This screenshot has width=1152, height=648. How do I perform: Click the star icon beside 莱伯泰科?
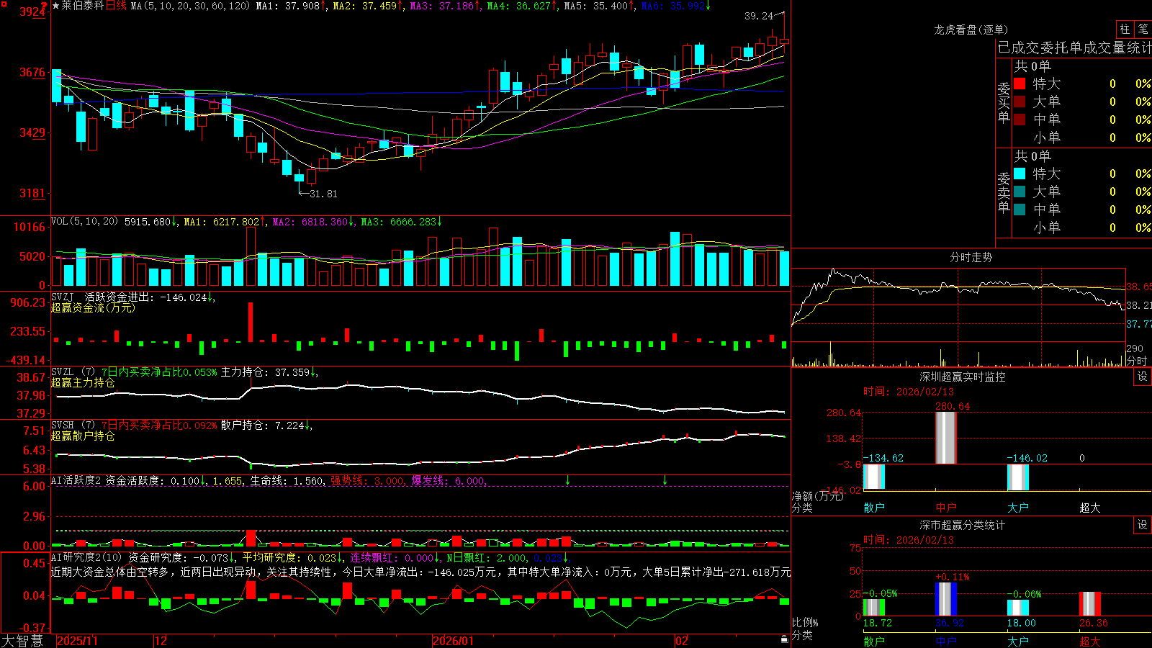pos(55,6)
